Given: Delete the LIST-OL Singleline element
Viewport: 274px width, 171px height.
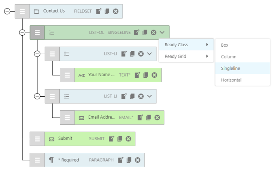Looking at the screenshot, I should click(153, 33).
